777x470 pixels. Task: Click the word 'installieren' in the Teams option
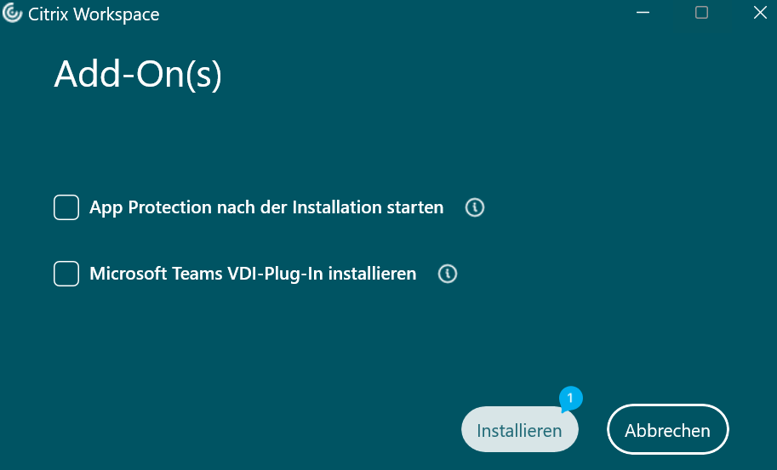[x=373, y=274]
